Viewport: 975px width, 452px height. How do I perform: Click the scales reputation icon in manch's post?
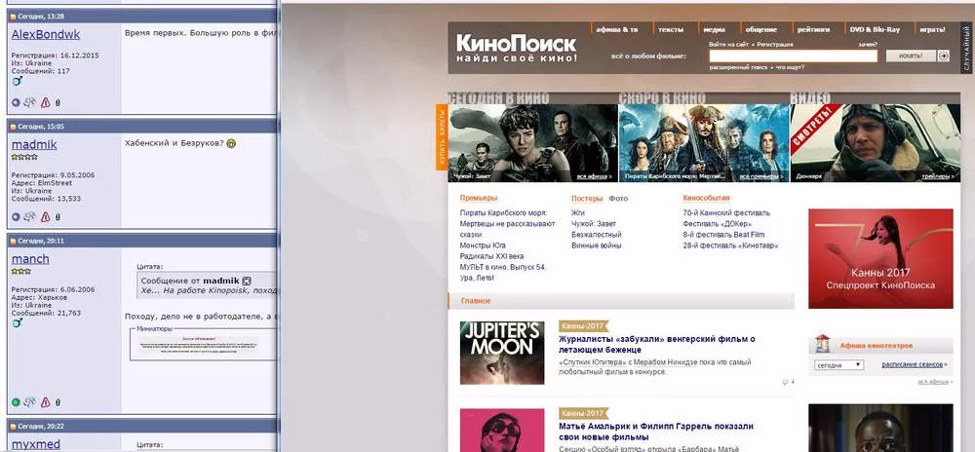(x=30, y=402)
